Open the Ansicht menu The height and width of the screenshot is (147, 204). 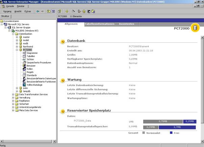click(18, 11)
